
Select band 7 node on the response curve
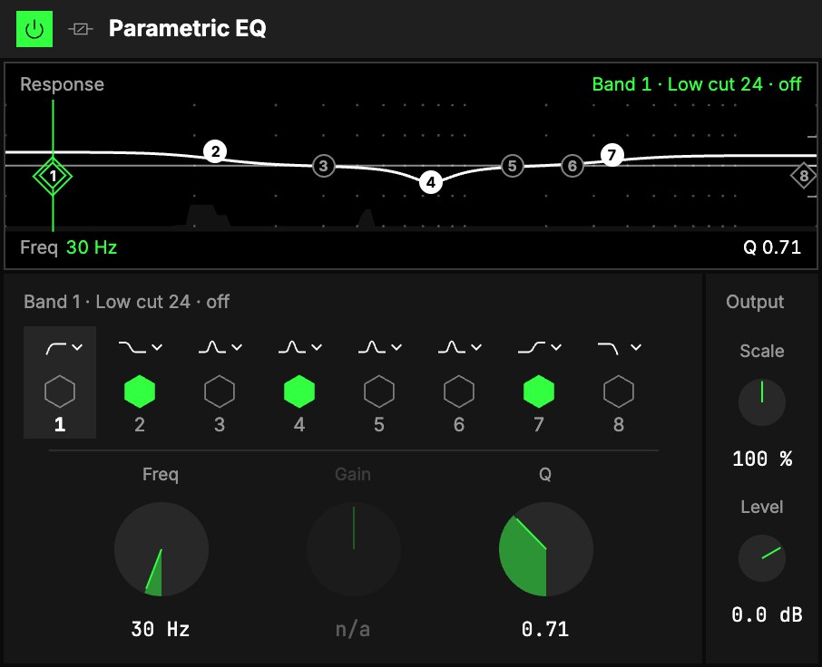[612, 155]
